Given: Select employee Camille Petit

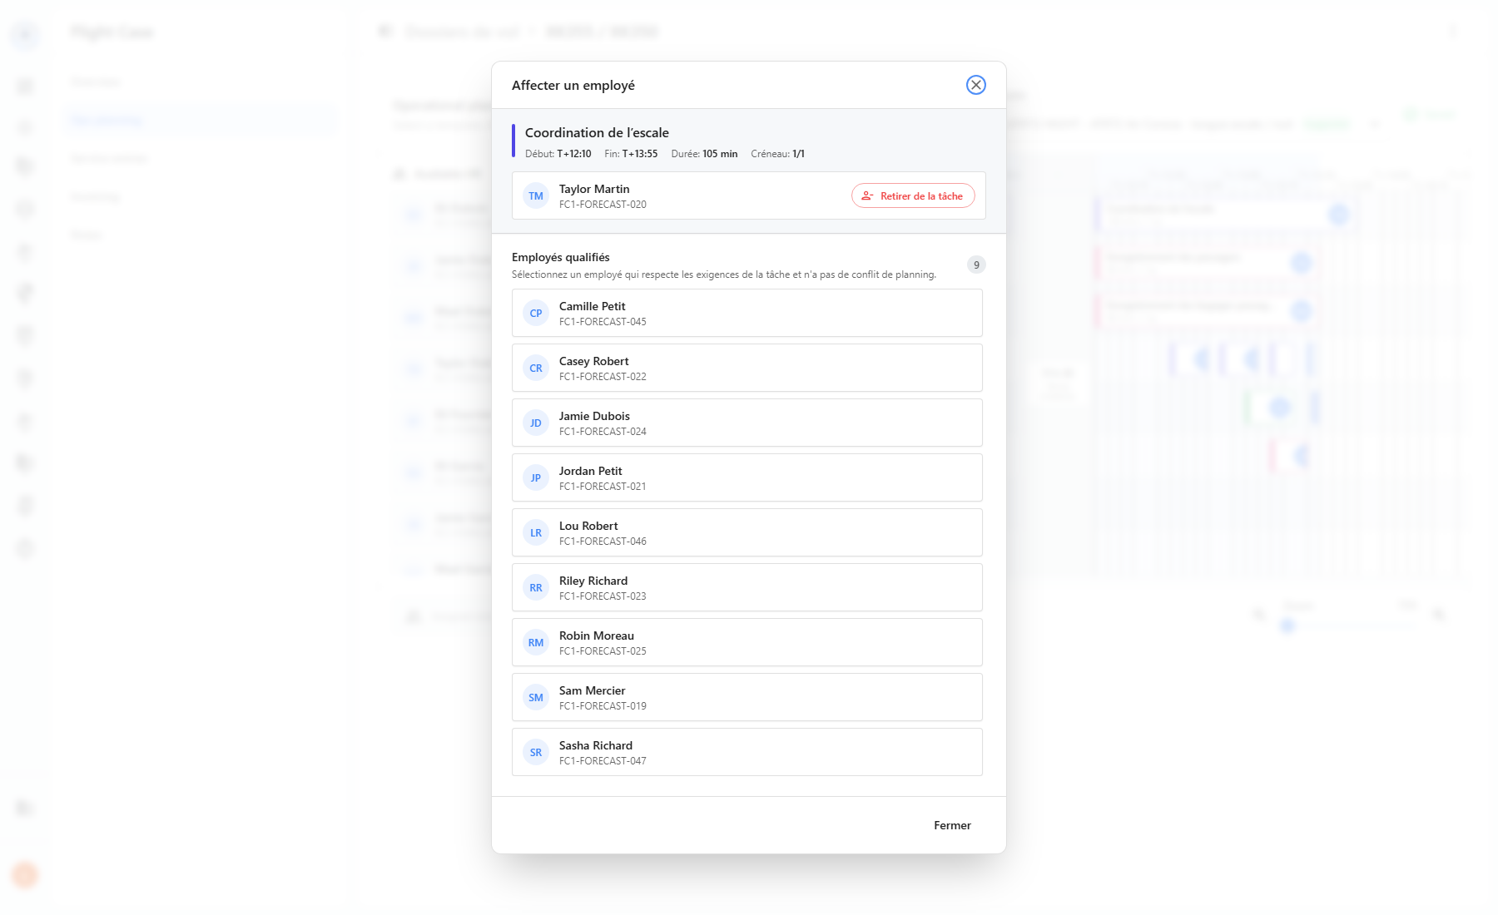Looking at the screenshot, I should point(747,314).
